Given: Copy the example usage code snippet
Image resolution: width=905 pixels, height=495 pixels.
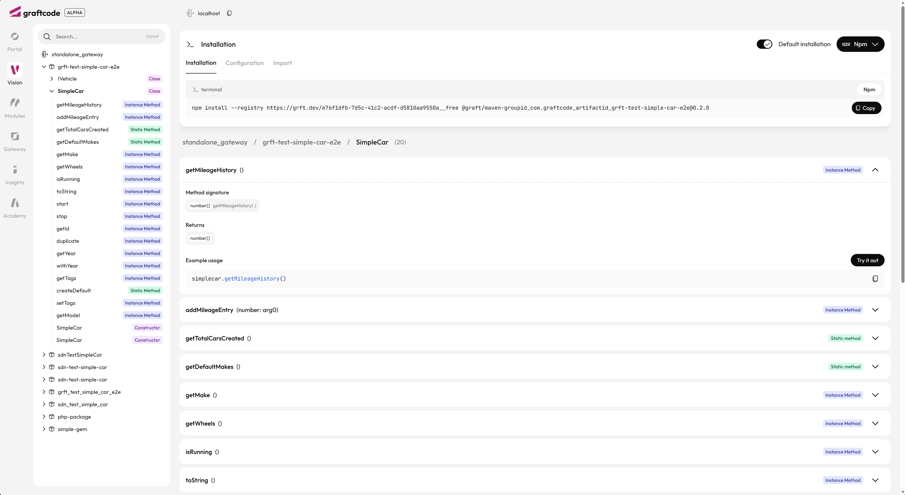Looking at the screenshot, I should pos(875,278).
